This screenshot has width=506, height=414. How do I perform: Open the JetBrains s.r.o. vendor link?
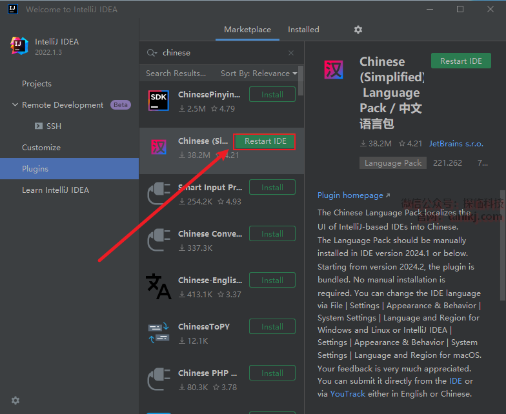pyautogui.click(x=456, y=144)
